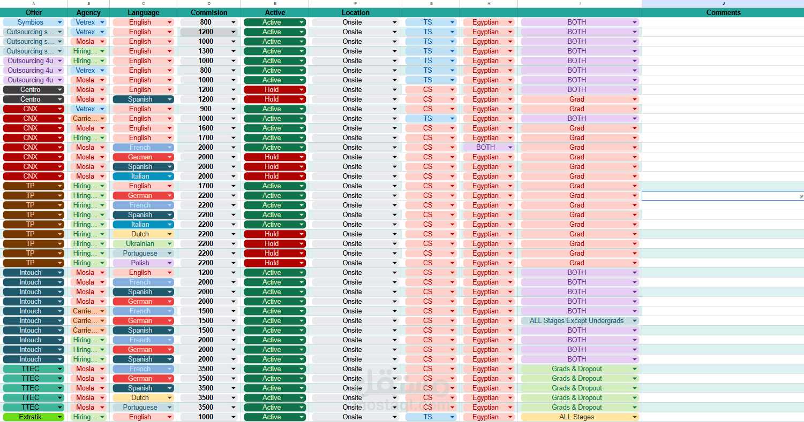
Task: Open Dutch language dropdown in TP row
Action: coord(143,234)
